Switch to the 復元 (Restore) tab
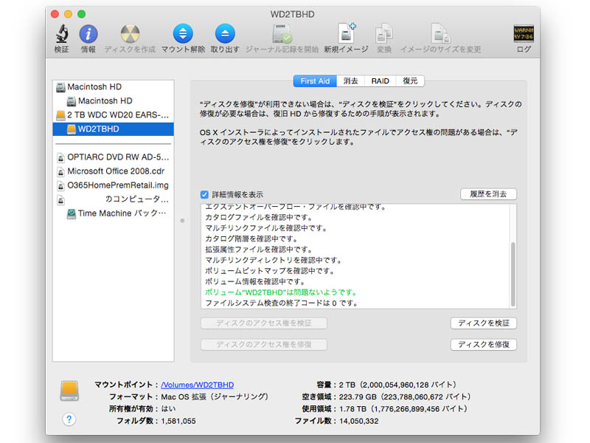The image size is (590, 443). tap(410, 81)
